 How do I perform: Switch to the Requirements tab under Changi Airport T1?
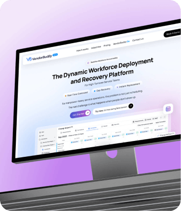66,132
